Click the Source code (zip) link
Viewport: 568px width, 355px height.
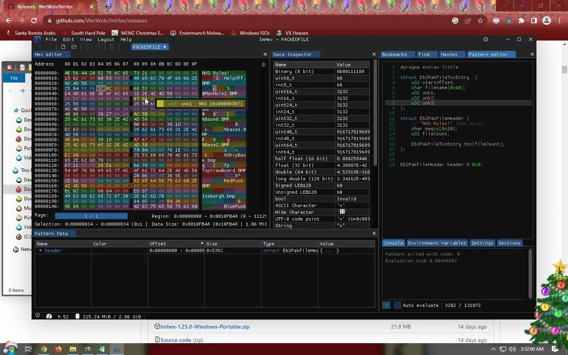pos(182,340)
